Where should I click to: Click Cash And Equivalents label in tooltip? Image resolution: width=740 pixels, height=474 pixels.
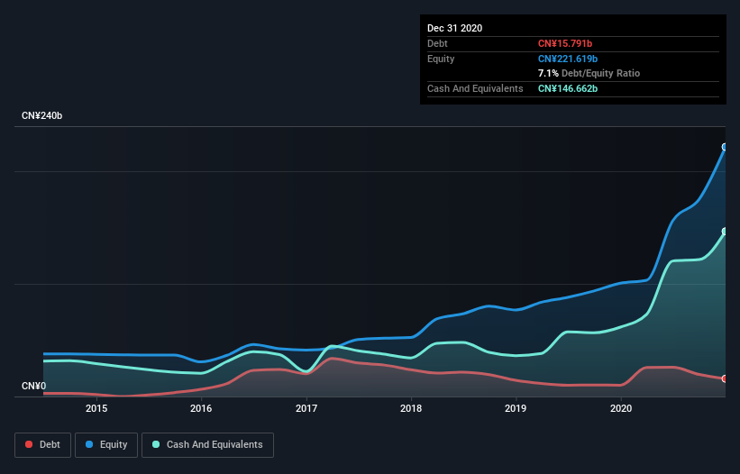coord(475,88)
